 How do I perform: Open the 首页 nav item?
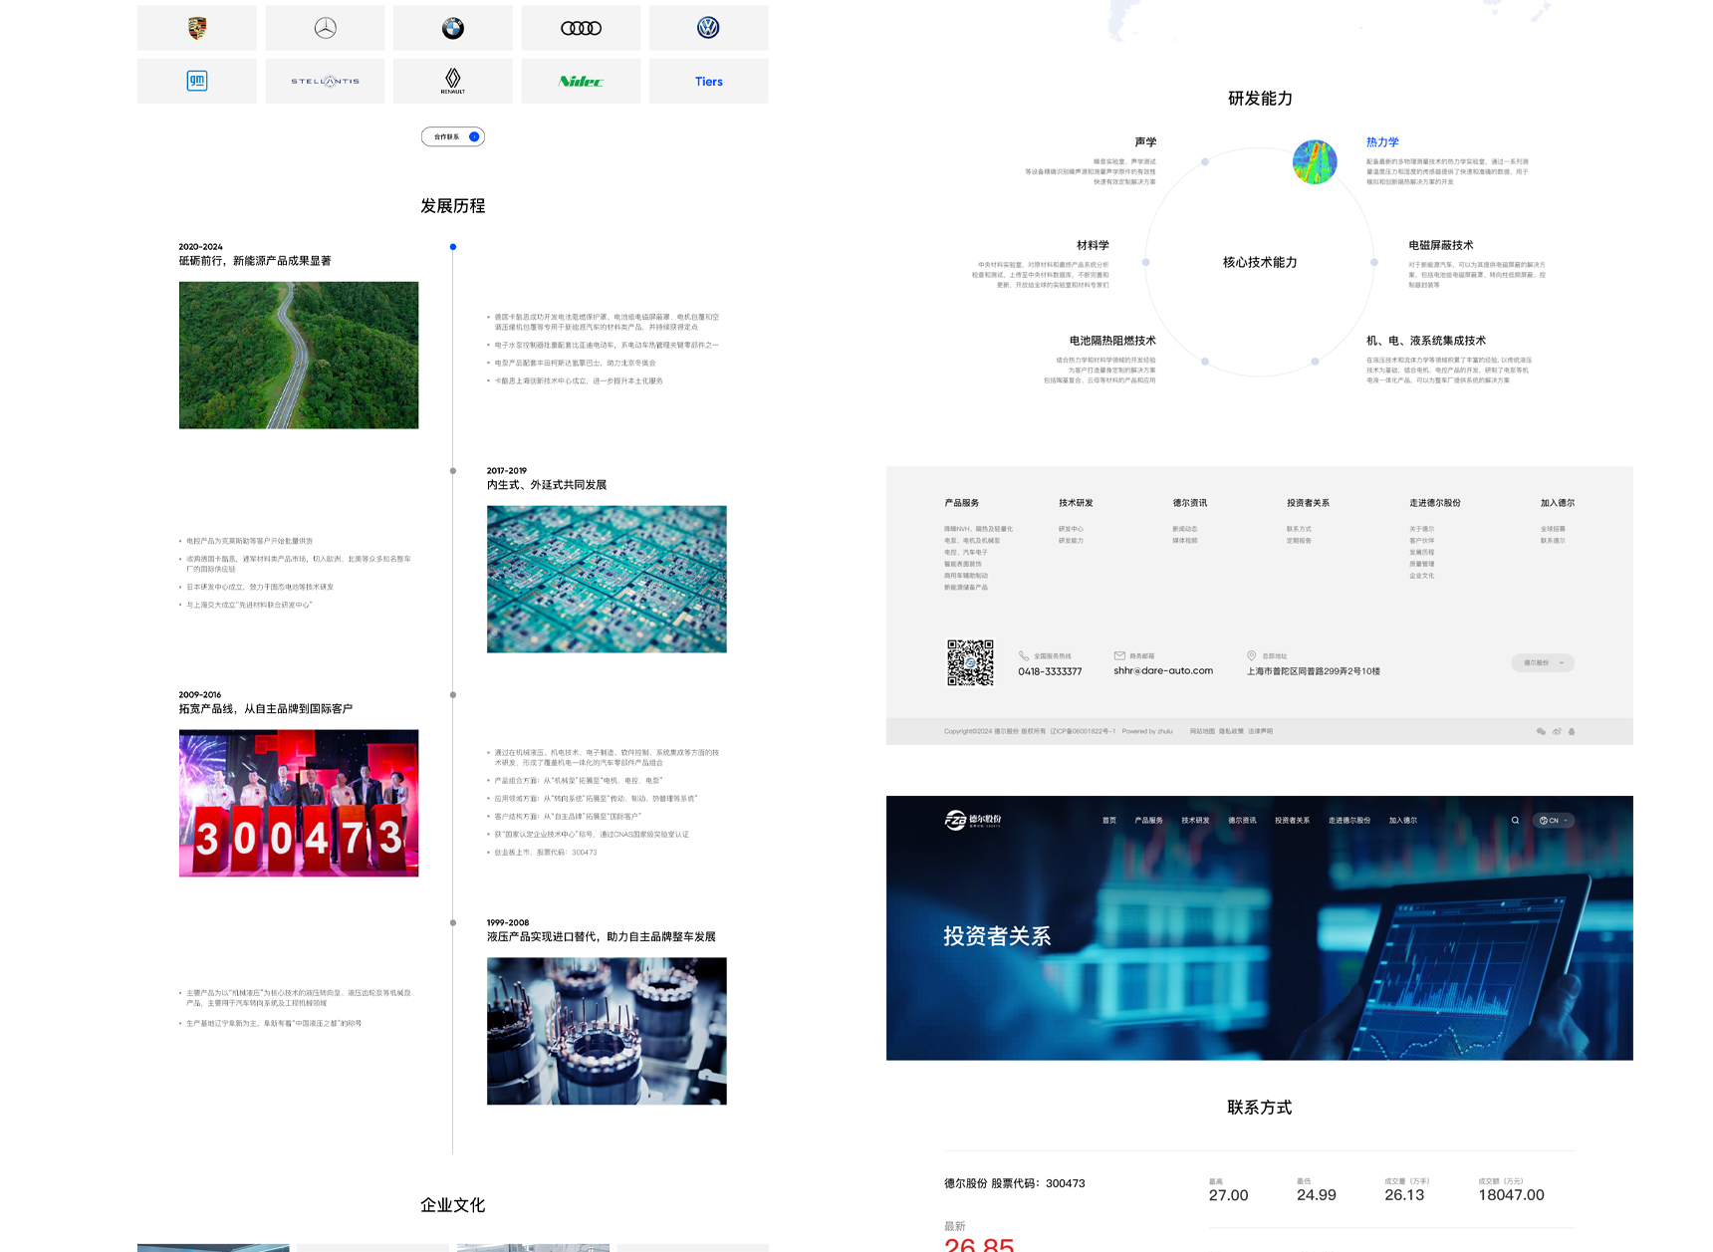coord(1109,821)
